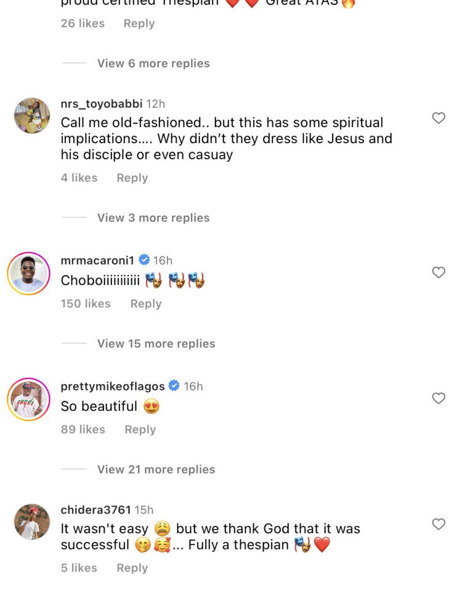Screen dimensions: 473x598
Task: Expand 'View 21 more replies'
Action: pos(156,469)
